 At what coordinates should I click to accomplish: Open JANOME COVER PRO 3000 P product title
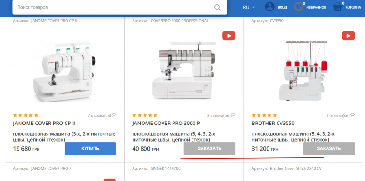point(166,124)
